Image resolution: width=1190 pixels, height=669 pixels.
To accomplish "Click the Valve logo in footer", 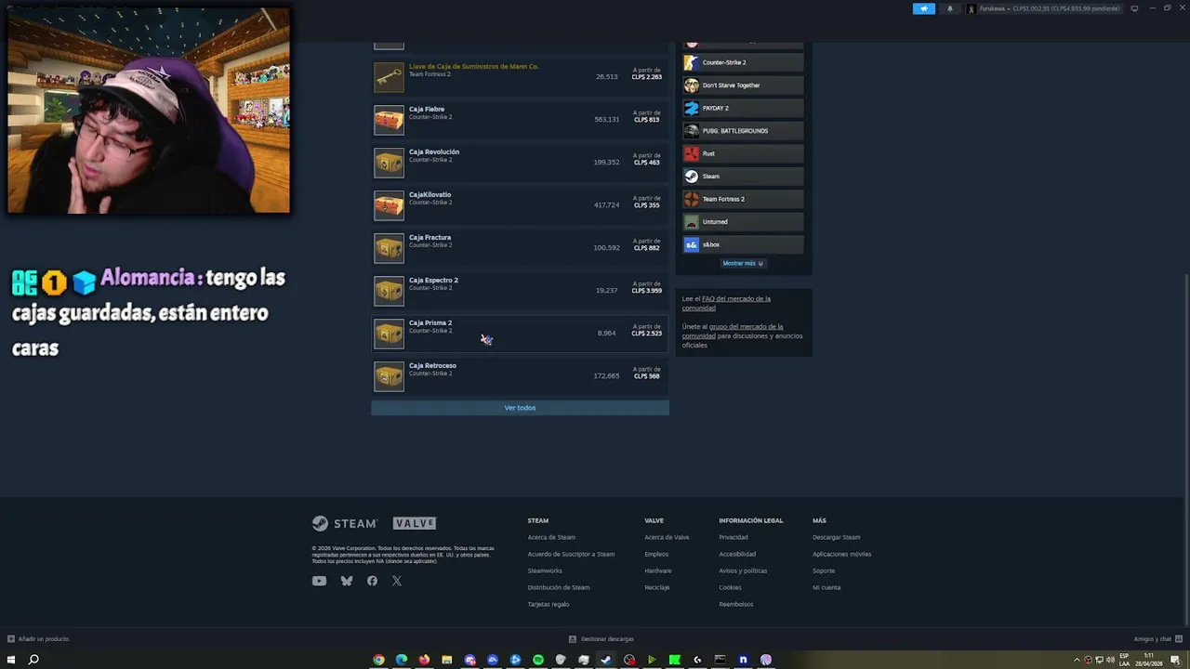I will 415,523.
